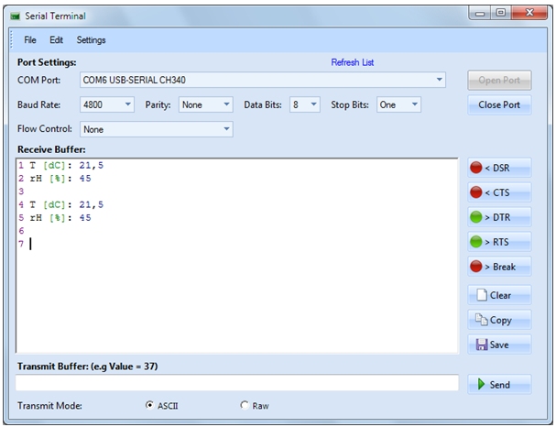Viewport: 556px width, 427px height.
Task: Open the Settings menu
Action: tap(91, 40)
